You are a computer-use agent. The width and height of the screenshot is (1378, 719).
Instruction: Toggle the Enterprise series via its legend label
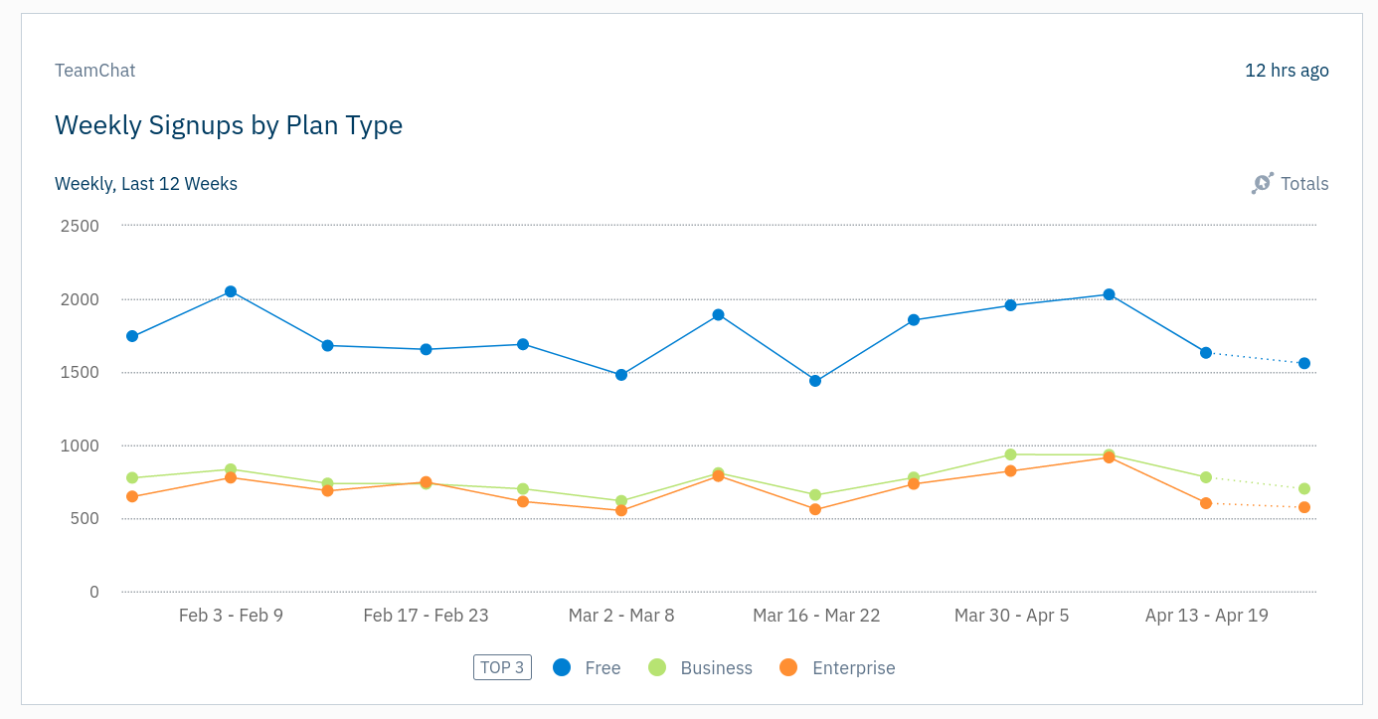pos(853,668)
